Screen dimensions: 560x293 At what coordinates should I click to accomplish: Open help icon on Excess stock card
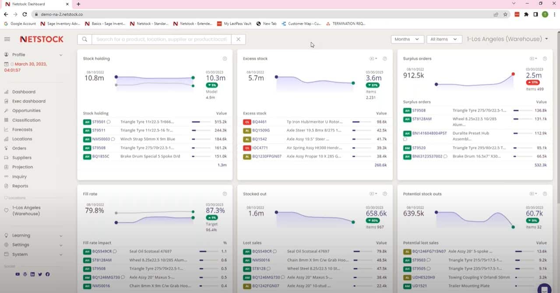coord(385,59)
